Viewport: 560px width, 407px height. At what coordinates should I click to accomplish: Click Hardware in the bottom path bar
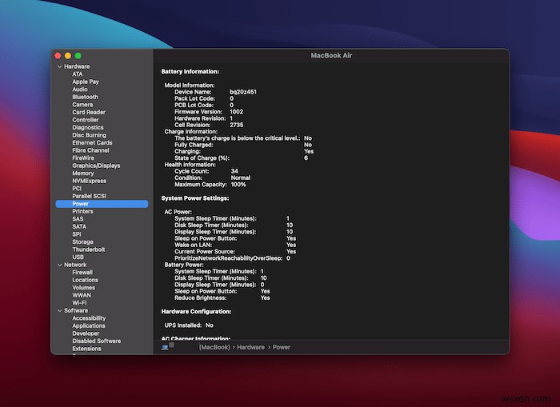[250, 347]
